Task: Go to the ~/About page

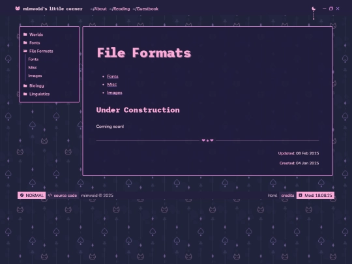Action: click(98, 8)
